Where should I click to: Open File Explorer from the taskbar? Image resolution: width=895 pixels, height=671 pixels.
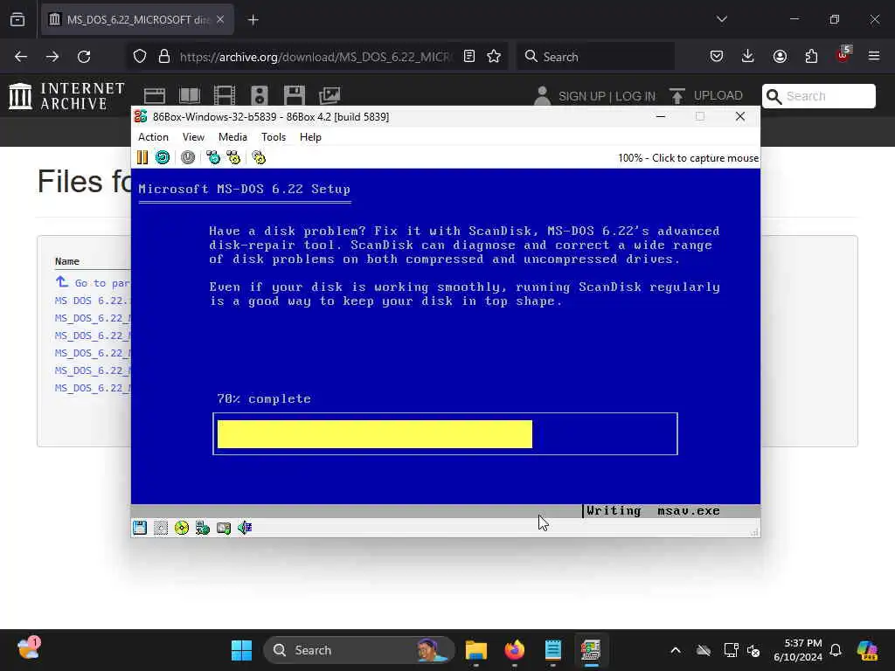[x=476, y=650]
